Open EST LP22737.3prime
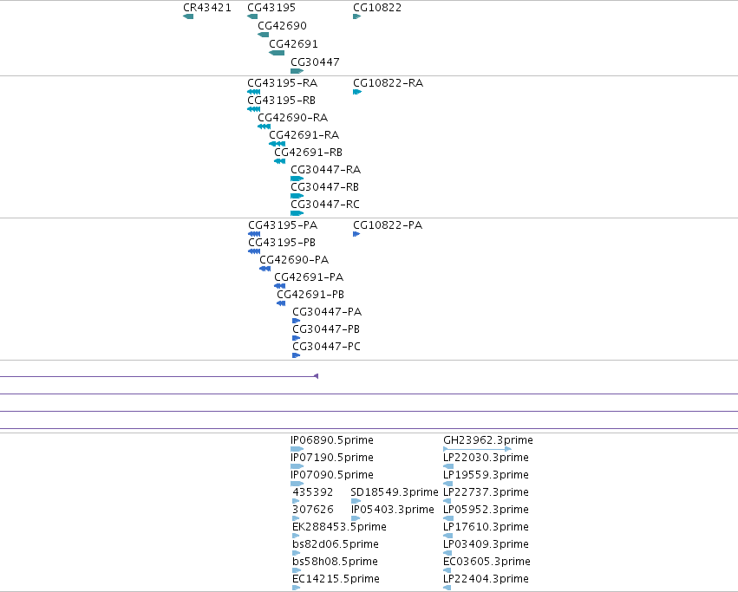 pyautogui.click(x=447, y=501)
